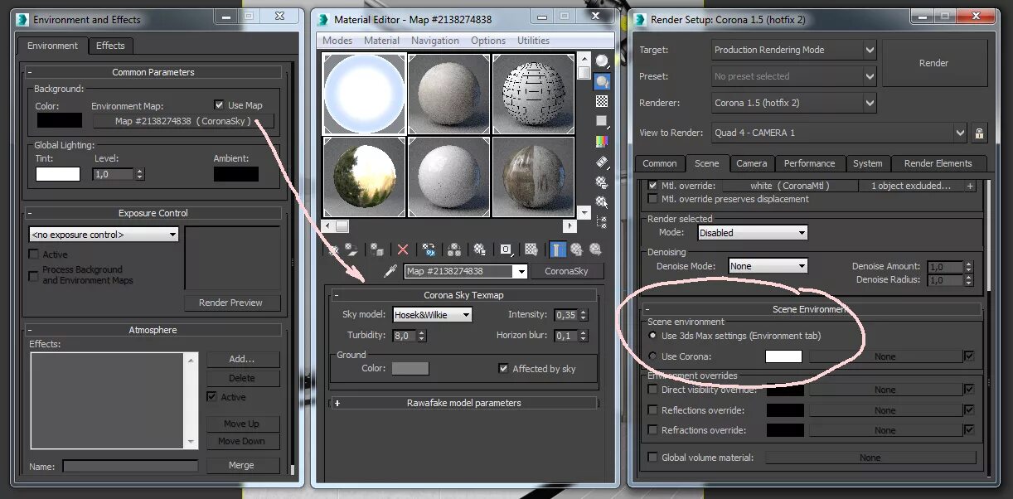The height and width of the screenshot is (499, 1013).
Task: Click the CoronaSky map type button
Action: point(566,271)
